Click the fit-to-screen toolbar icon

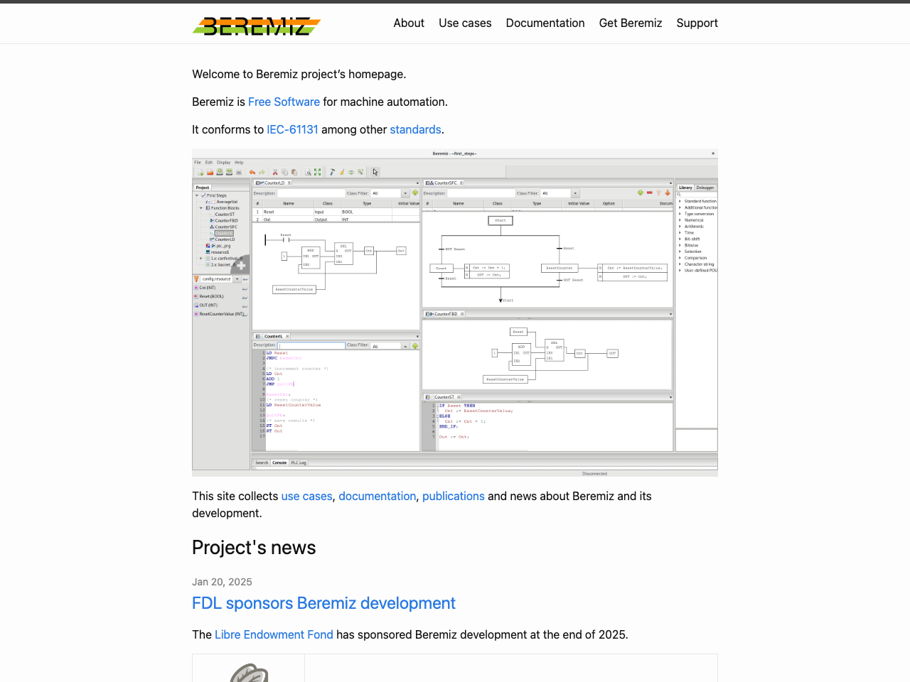coord(317,172)
